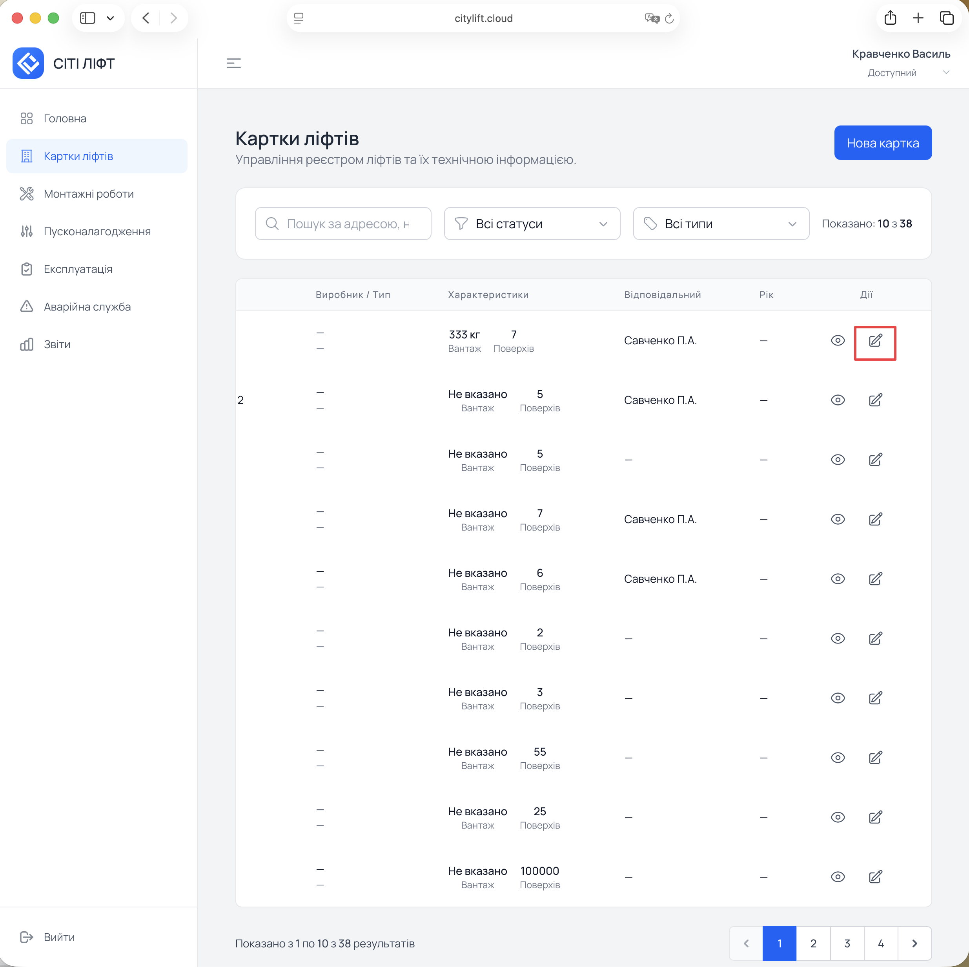This screenshot has height=967, width=969.
Task: Click the edit pencil for 333 кг row
Action: tap(875, 341)
